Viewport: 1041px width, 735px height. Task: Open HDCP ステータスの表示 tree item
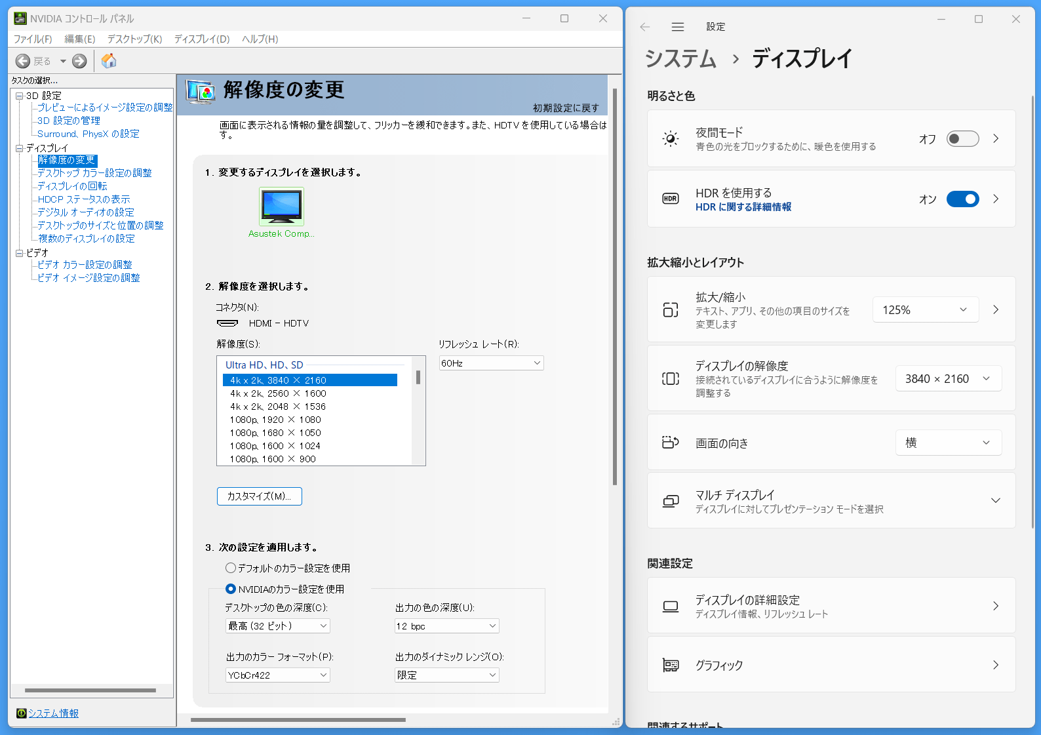(84, 199)
